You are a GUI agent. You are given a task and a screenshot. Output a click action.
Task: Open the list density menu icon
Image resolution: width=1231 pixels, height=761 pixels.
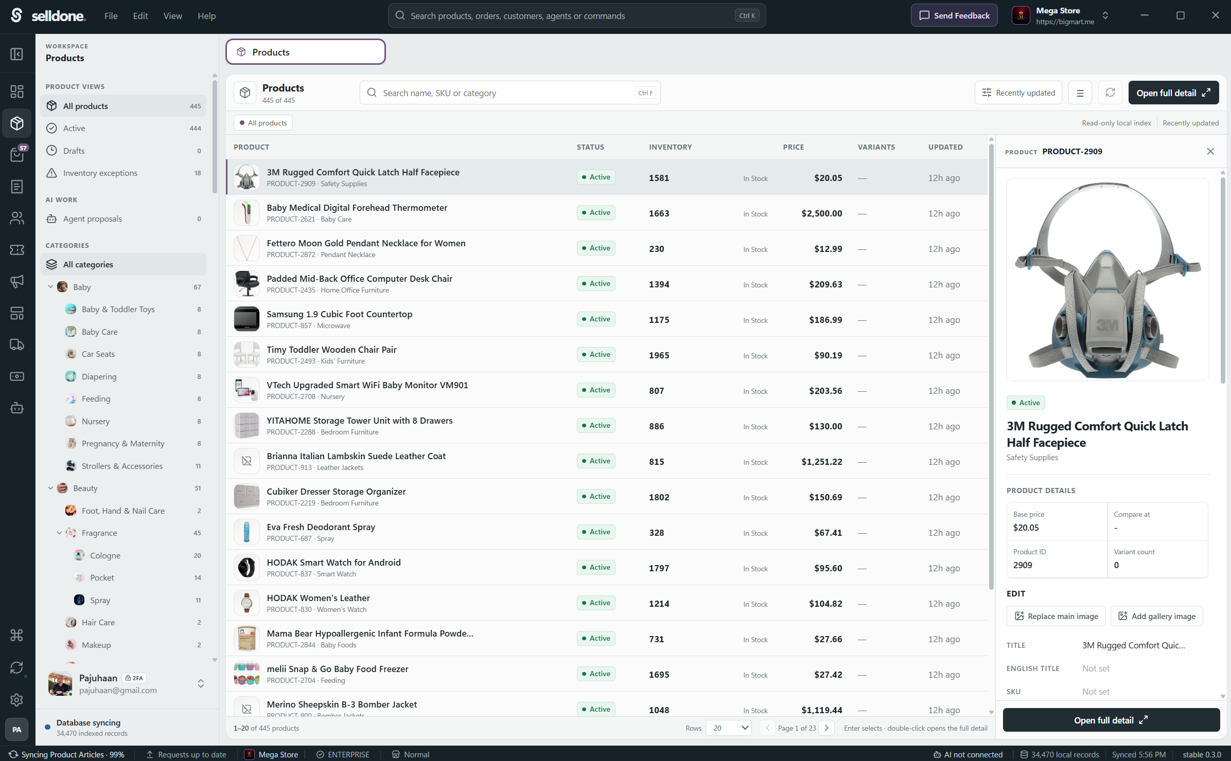point(1080,93)
